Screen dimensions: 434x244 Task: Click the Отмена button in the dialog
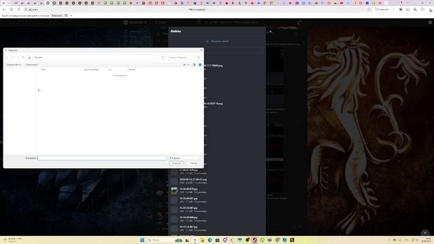193,163
